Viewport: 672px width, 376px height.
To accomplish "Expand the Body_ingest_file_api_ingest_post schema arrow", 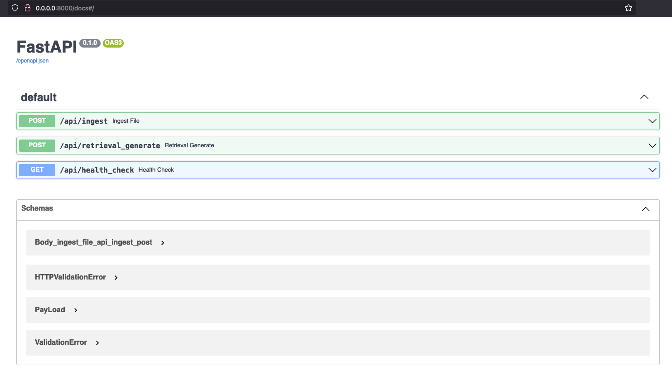I will coord(163,243).
